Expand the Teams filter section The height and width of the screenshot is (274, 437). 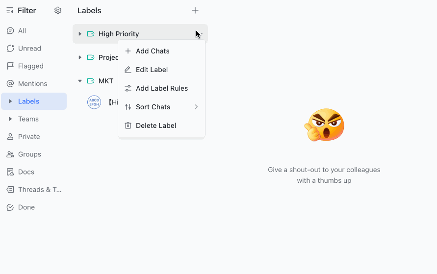coord(10,119)
